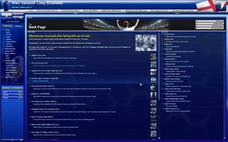228x142 pixels.
Task: Open Manager Options in the sidebar
Action: [x=11, y=63]
